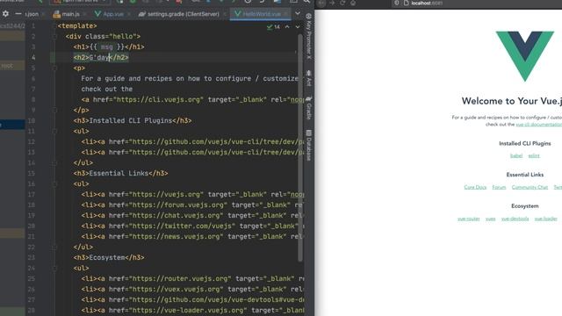The height and width of the screenshot is (316, 562).
Task: Click the shield icon in the address bar
Action: [x=397, y=3]
